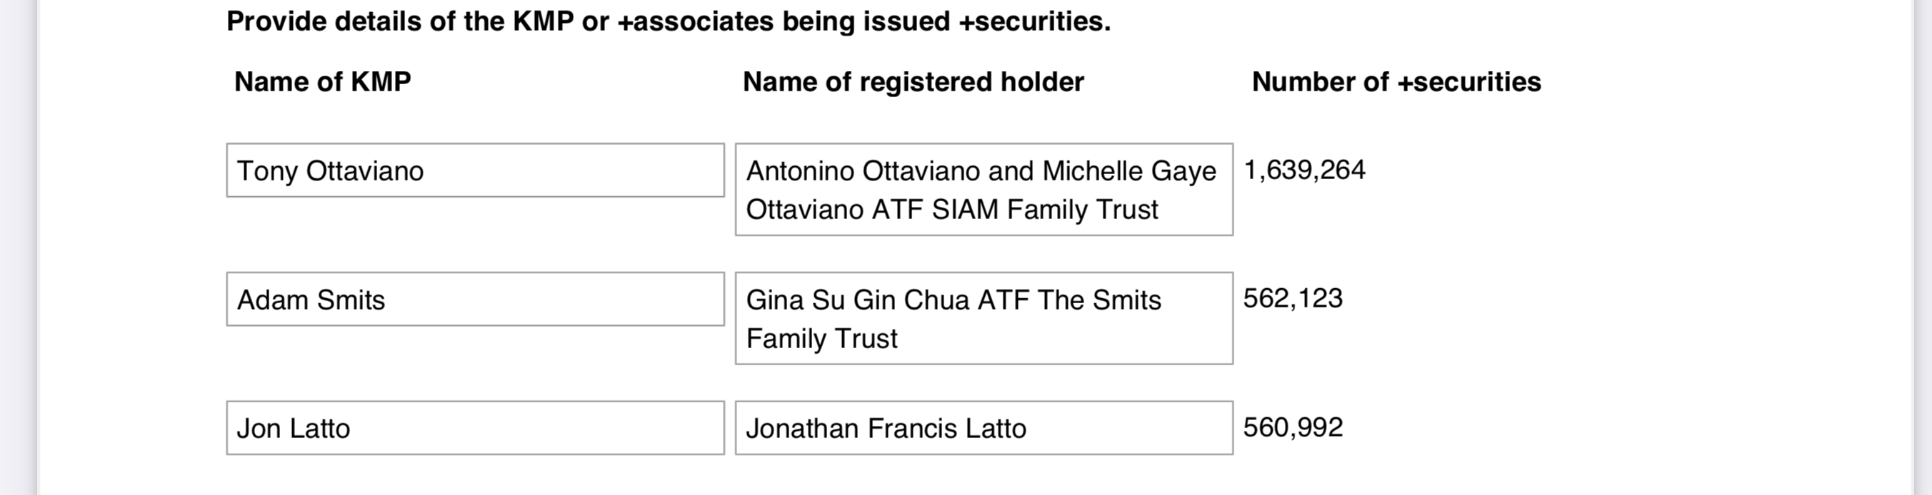
Task: Click the Number of +securities header
Action: click(1396, 81)
